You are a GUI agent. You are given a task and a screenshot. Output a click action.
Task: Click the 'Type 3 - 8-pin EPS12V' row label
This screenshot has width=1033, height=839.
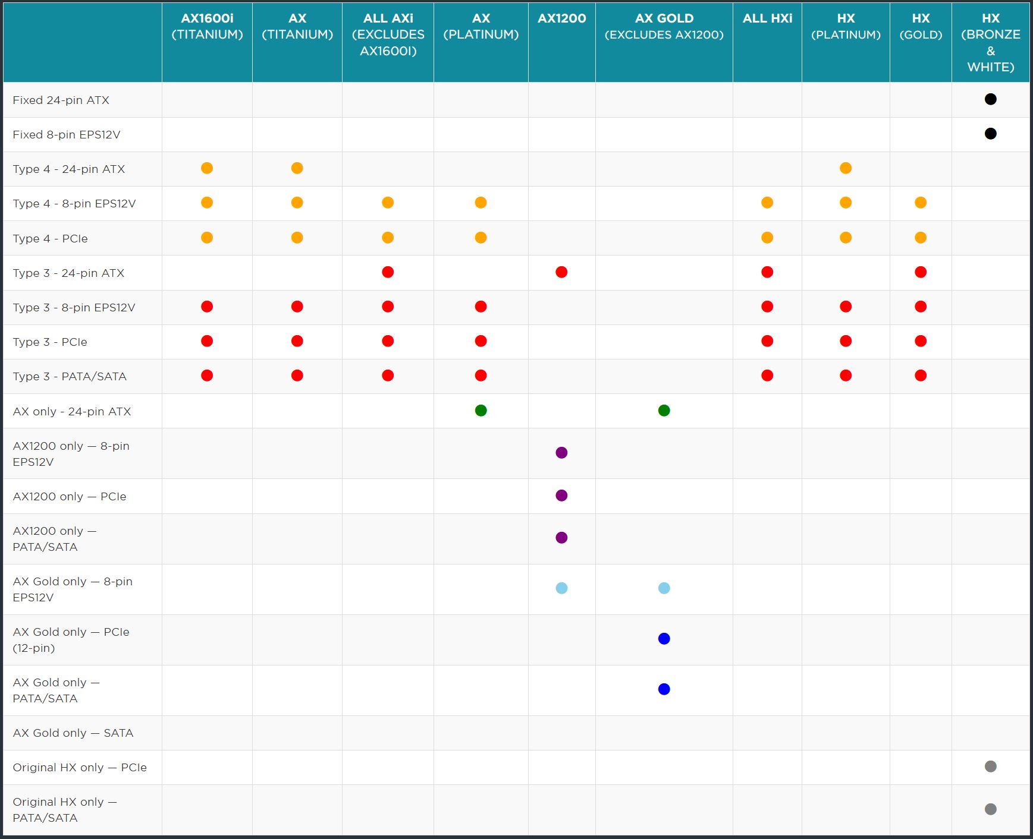[74, 307]
